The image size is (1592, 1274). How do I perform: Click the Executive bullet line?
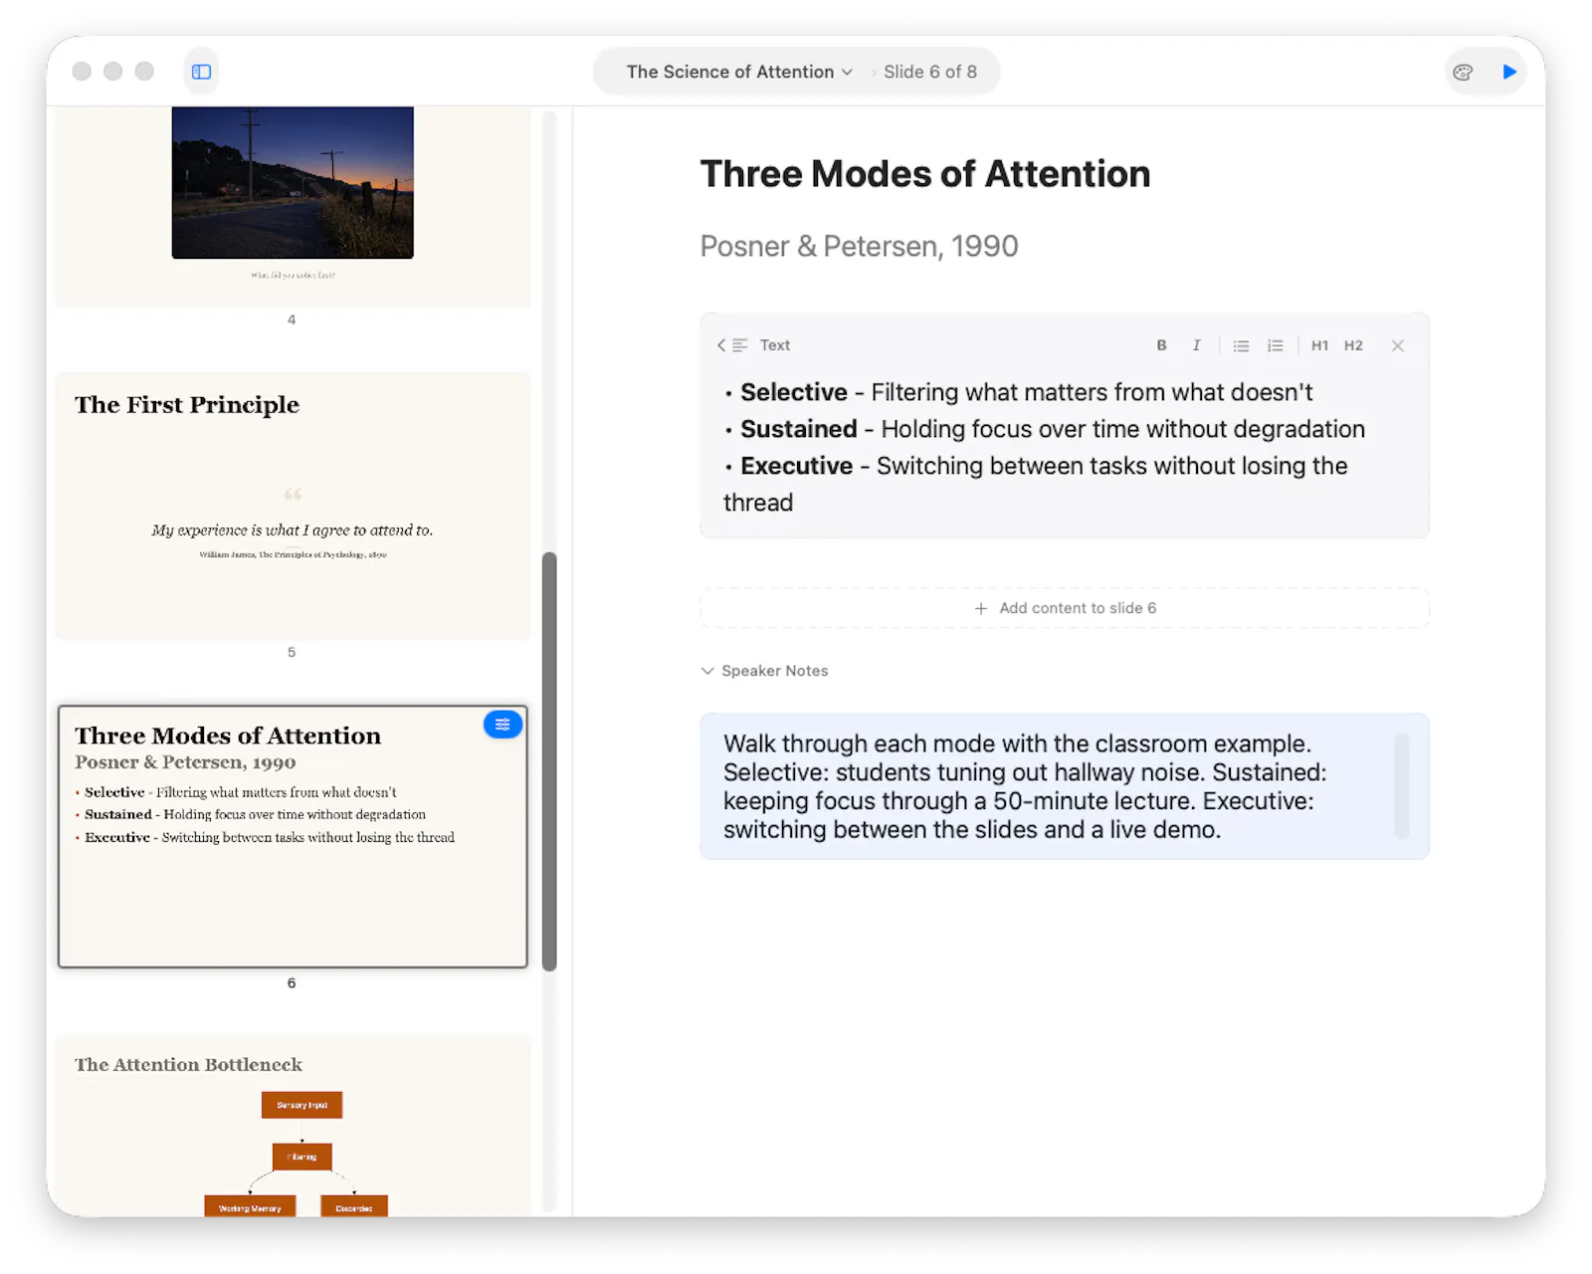(1035, 484)
